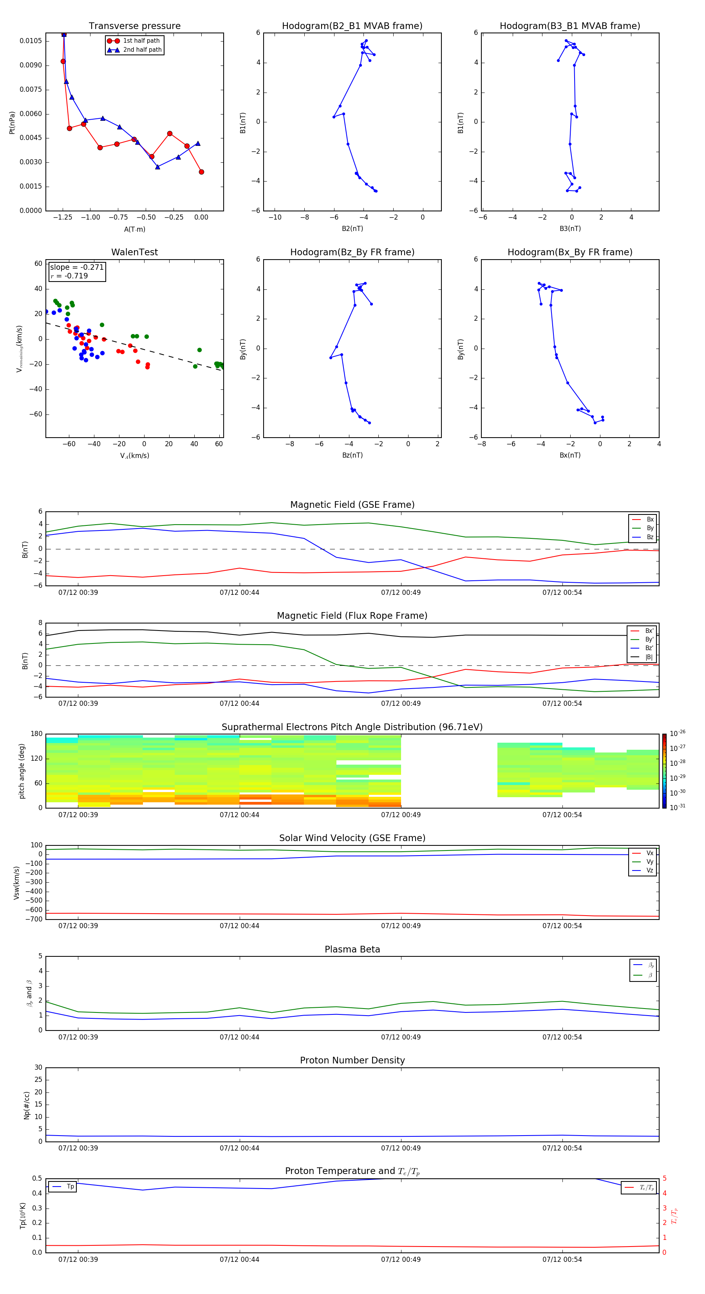The width and height of the screenshot is (705, 1294).
Task: Click the 10^-26 colorbar label
Action: (x=678, y=733)
